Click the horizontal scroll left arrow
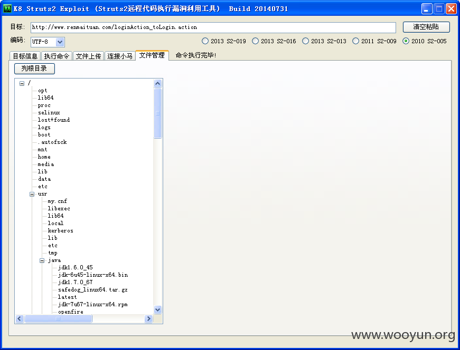 pos(20,318)
